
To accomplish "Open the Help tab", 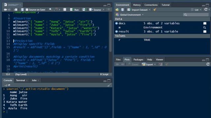I will (149, 60).
